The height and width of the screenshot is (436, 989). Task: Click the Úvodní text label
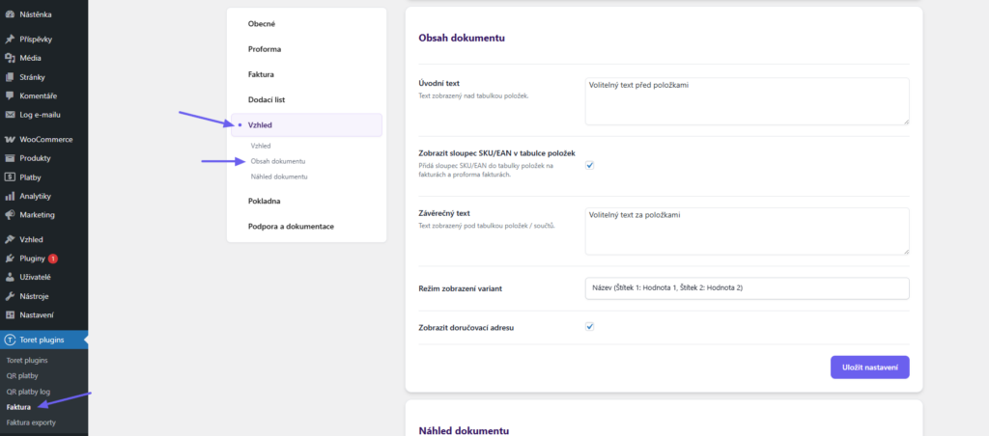point(439,83)
